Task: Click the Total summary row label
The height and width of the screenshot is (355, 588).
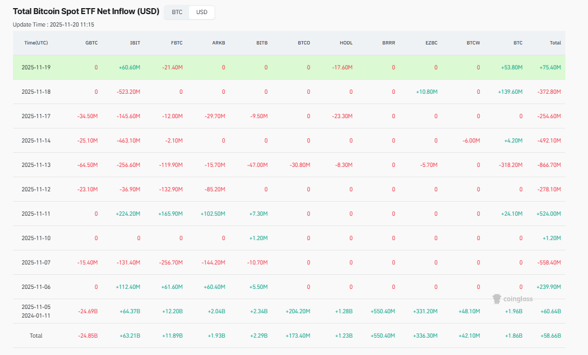Action: pyautogui.click(x=36, y=335)
